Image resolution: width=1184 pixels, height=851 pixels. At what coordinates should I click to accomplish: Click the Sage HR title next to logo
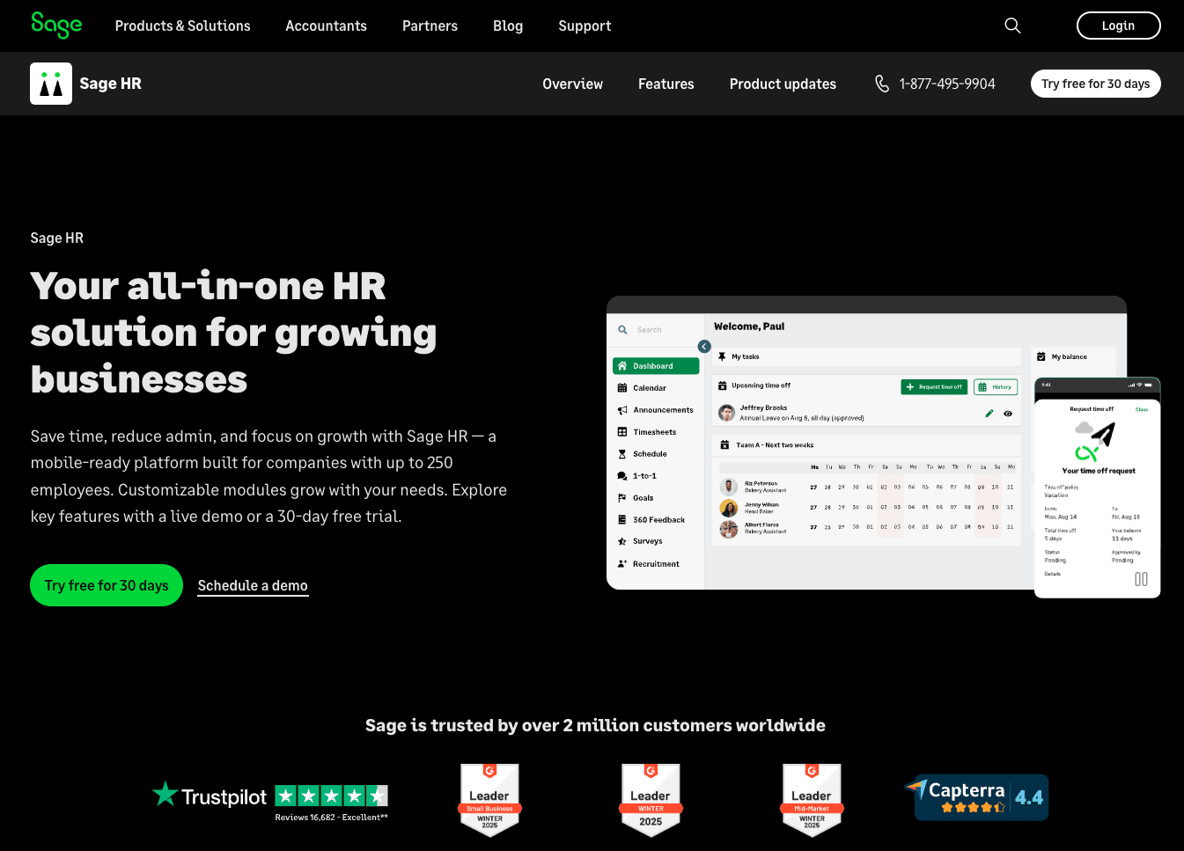click(110, 84)
